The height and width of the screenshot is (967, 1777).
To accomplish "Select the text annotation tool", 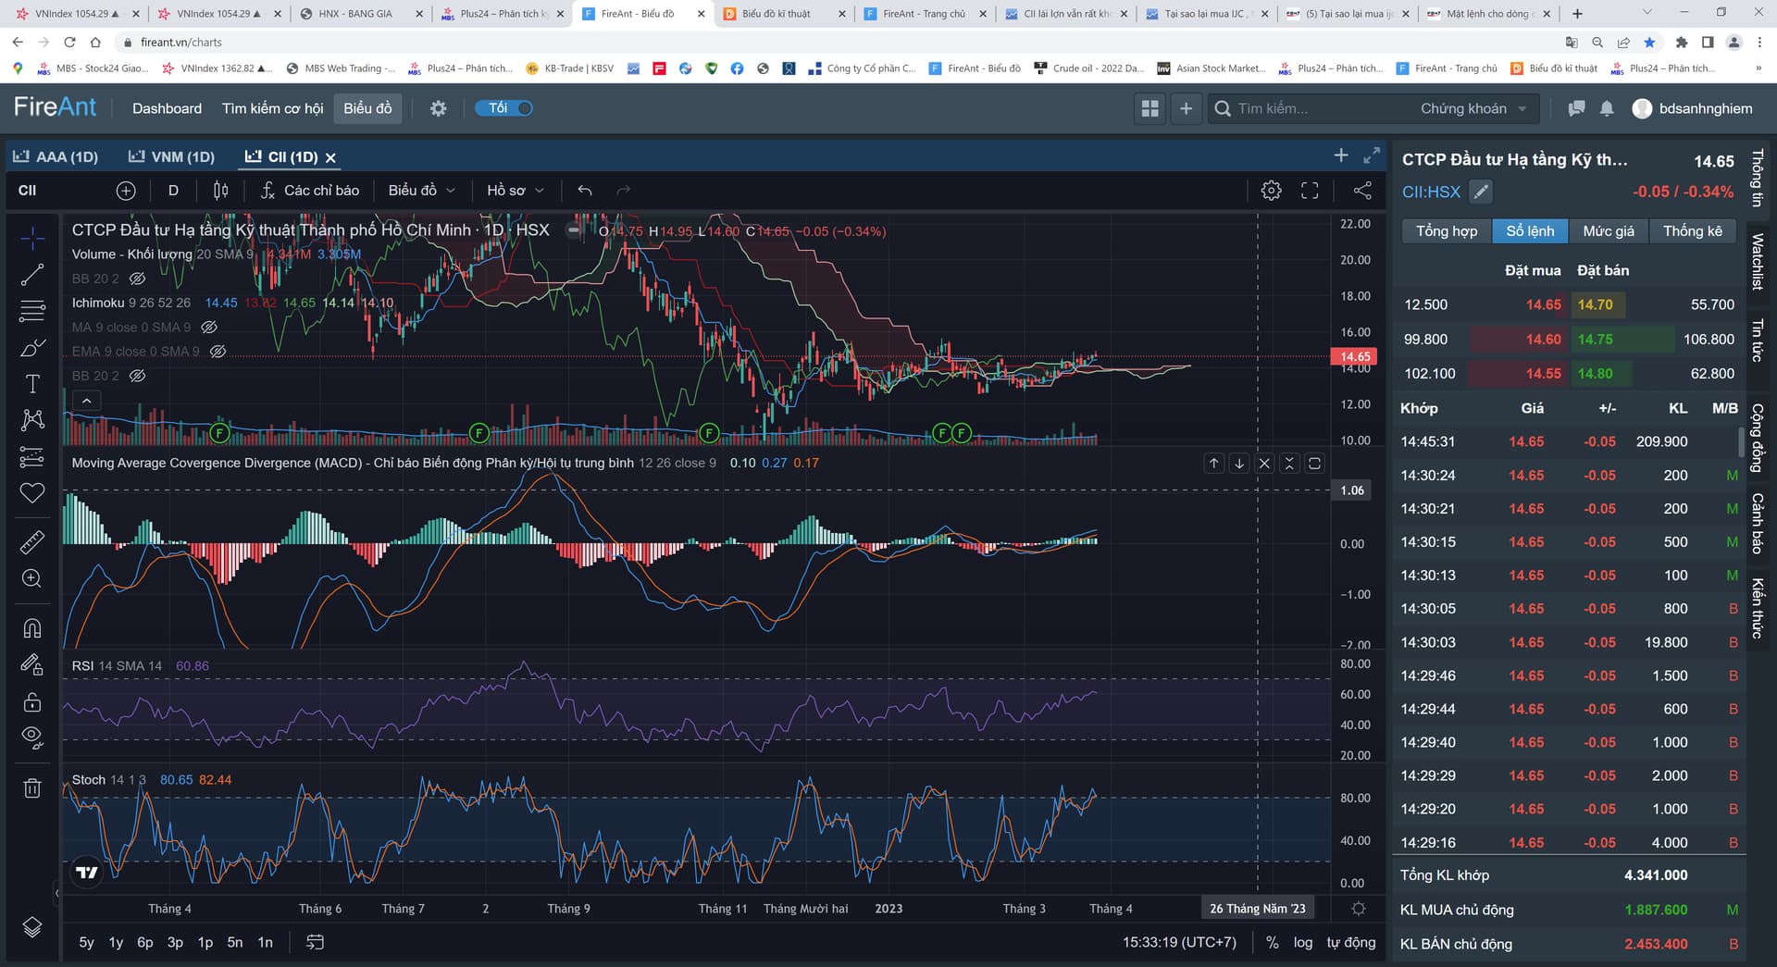I will tap(32, 384).
